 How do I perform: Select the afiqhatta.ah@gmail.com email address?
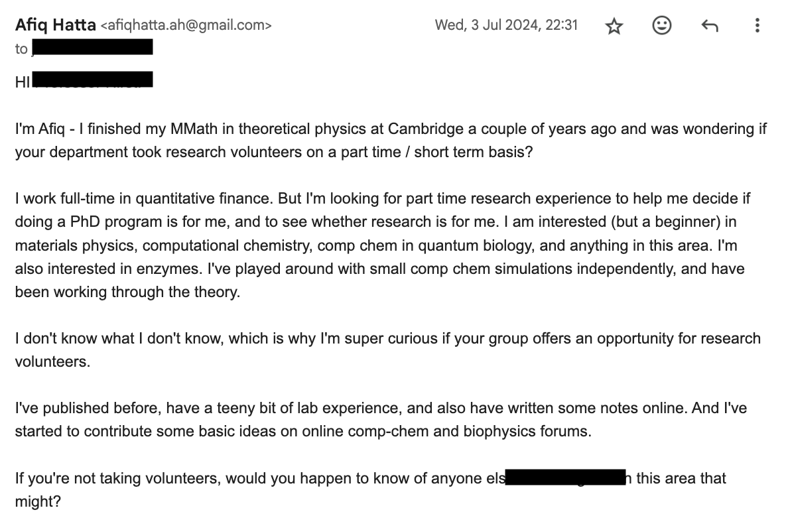click(186, 25)
